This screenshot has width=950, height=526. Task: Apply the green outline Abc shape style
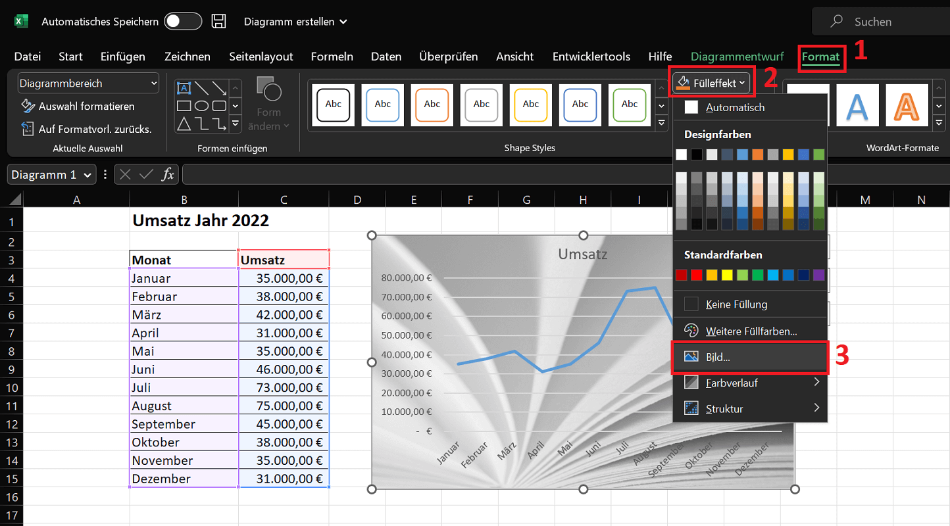pyautogui.click(x=630, y=104)
